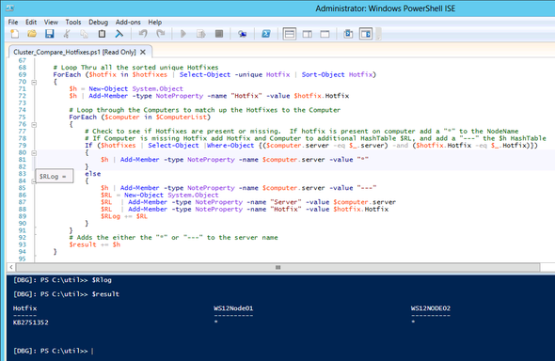Click the Start PowerShell.exe icon
The image size is (555, 361).
pyautogui.click(x=266, y=34)
